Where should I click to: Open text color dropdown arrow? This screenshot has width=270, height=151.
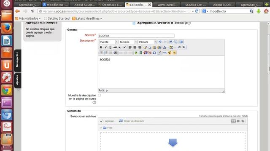pyautogui.click(x=168, y=47)
